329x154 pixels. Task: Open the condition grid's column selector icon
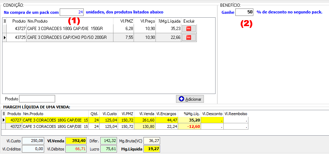coord(4,21)
